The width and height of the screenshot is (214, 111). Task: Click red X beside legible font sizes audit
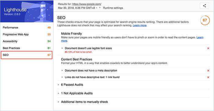pos(208,48)
